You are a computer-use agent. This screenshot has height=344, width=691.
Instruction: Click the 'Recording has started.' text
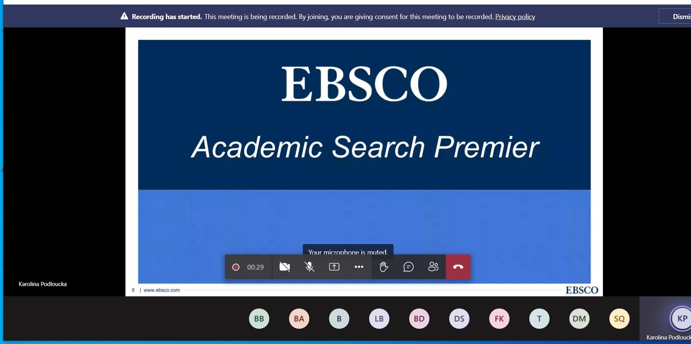tap(167, 17)
